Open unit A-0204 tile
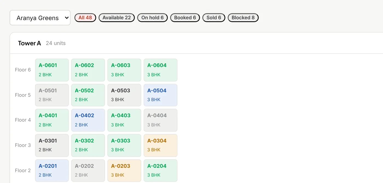Screen dimensions: 383x183 161,171
